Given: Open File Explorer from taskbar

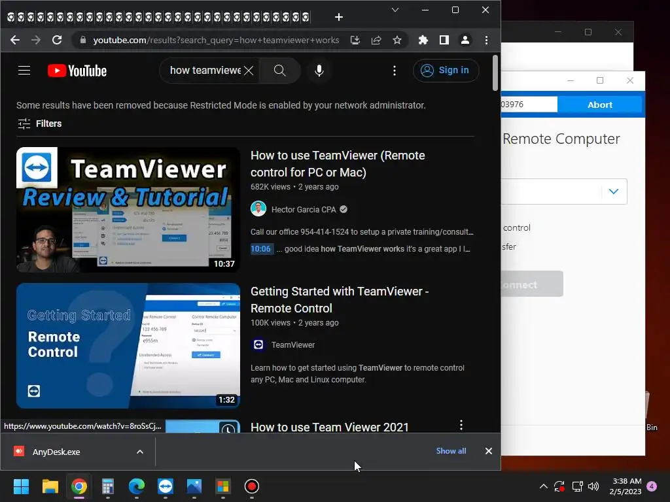Looking at the screenshot, I should (x=50, y=486).
